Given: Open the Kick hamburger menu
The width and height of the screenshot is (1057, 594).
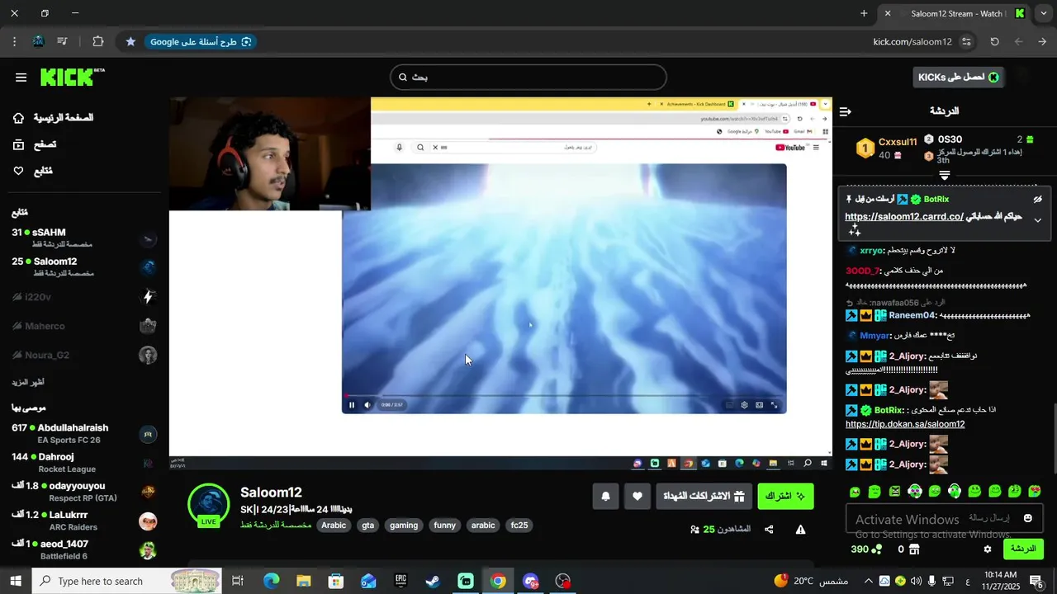Looking at the screenshot, I should coord(21,78).
